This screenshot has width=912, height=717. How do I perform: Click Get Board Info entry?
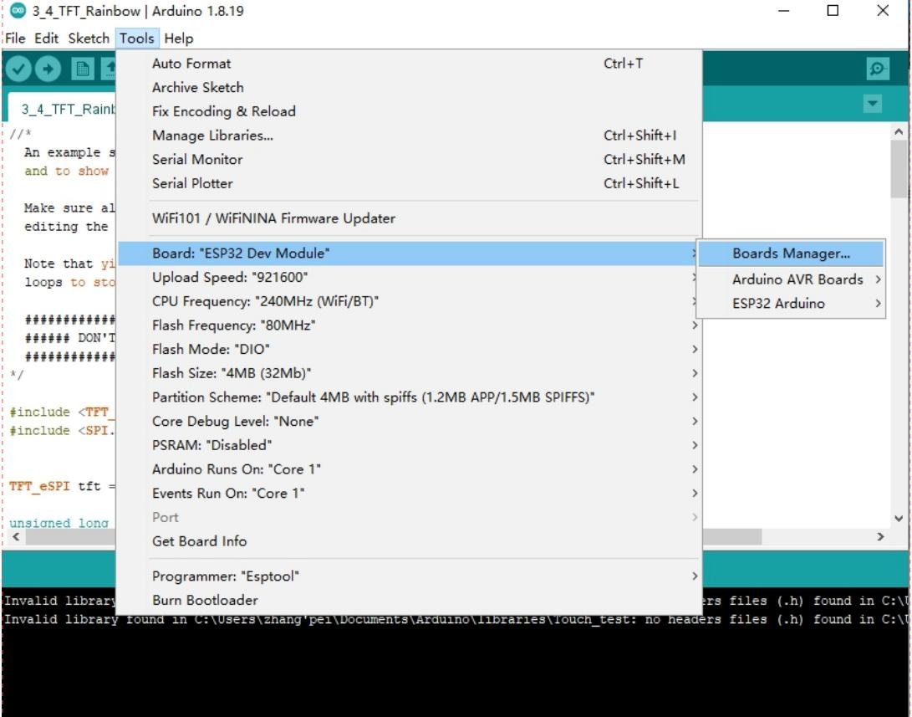coord(199,541)
